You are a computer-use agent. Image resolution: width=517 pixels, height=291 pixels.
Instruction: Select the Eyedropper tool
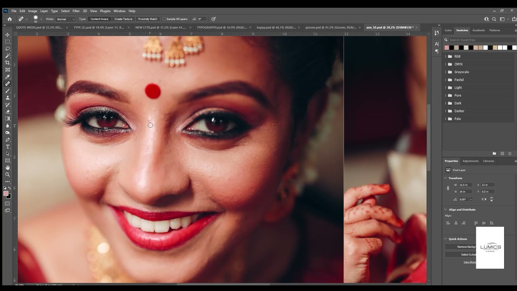pyautogui.click(x=7, y=77)
